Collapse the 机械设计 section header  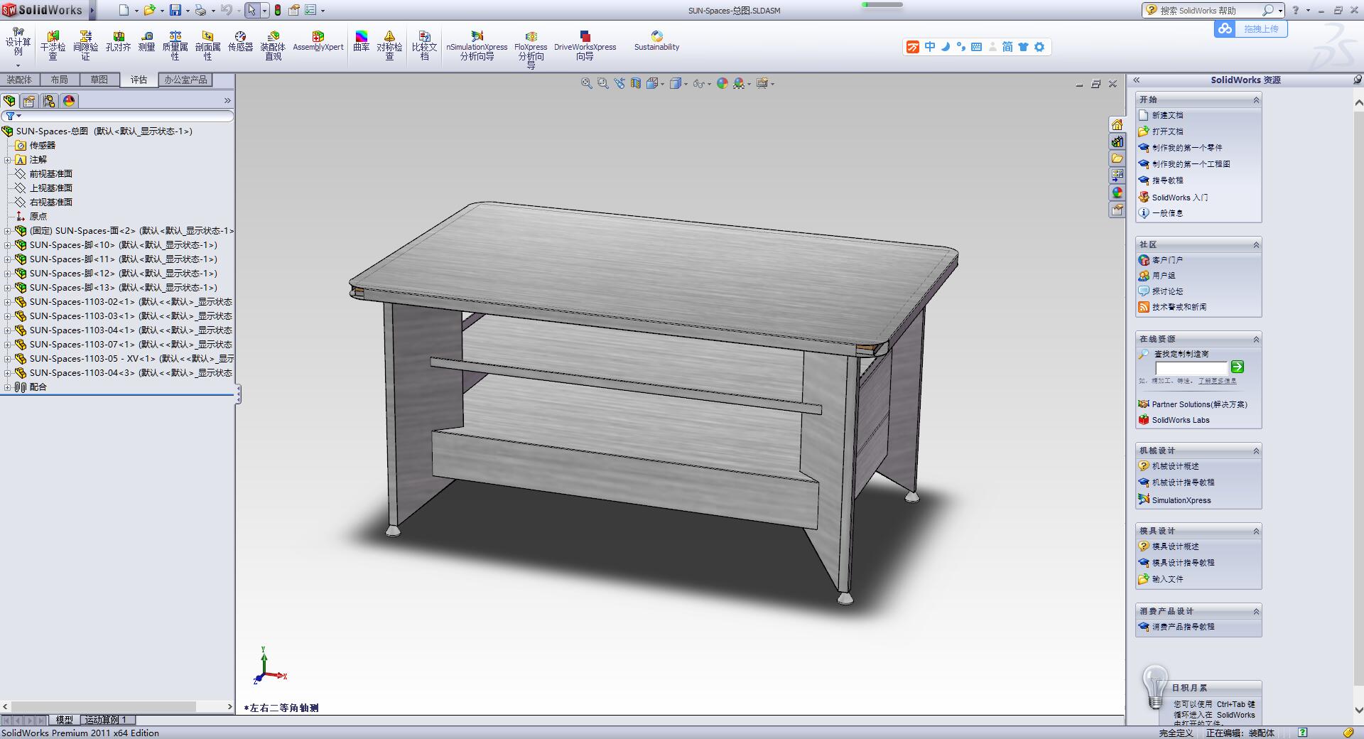click(1255, 451)
